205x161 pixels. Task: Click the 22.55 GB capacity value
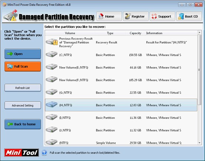point(135,93)
